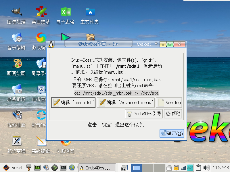The image size is (230, 172).
Task: Open 游戏模拟 colorful swirl icon
Action: tap(41, 38)
